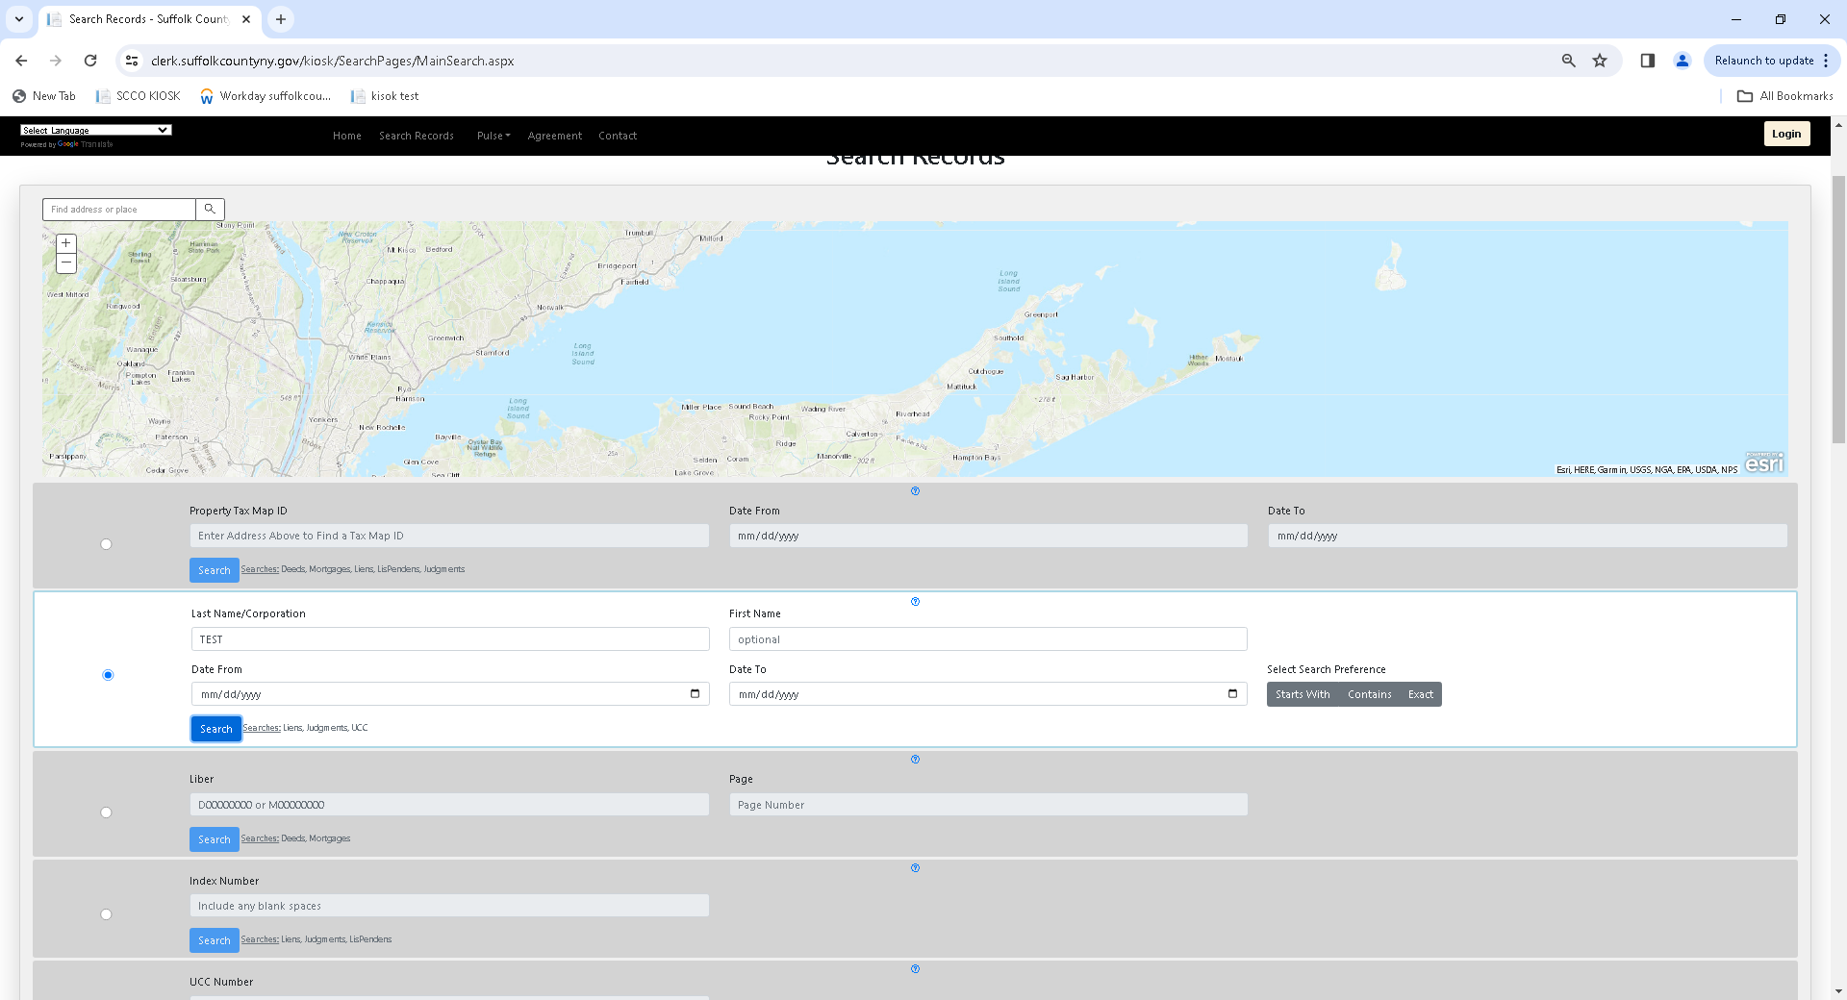This screenshot has height=1000, width=1847.
Task: Click the browser address bar URL
Action: 332,61
